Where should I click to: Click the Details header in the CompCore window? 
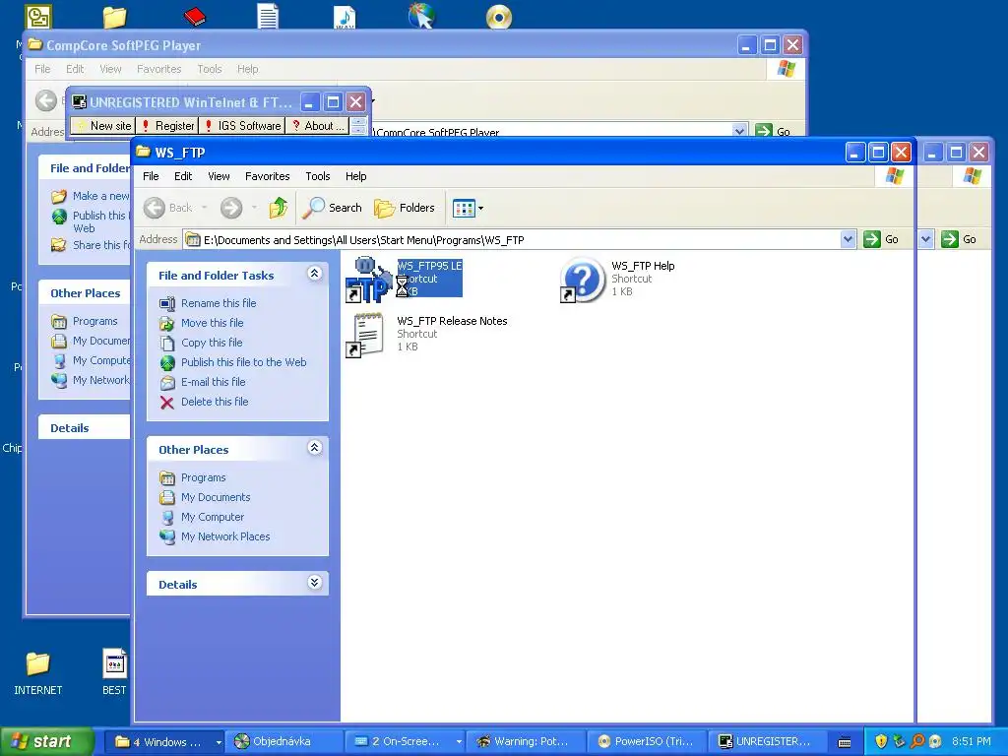pyautogui.click(x=84, y=428)
